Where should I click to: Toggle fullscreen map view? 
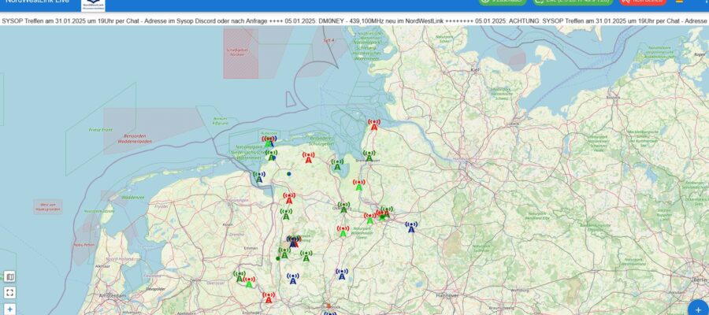click(9, 293)
